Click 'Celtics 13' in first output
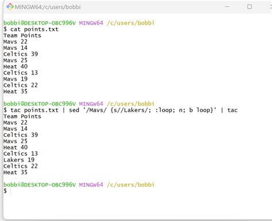272x221 pixels. [x=21, y=73]
